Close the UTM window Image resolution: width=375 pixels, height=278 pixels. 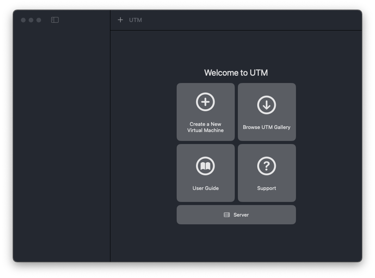[x=23, y=20]
